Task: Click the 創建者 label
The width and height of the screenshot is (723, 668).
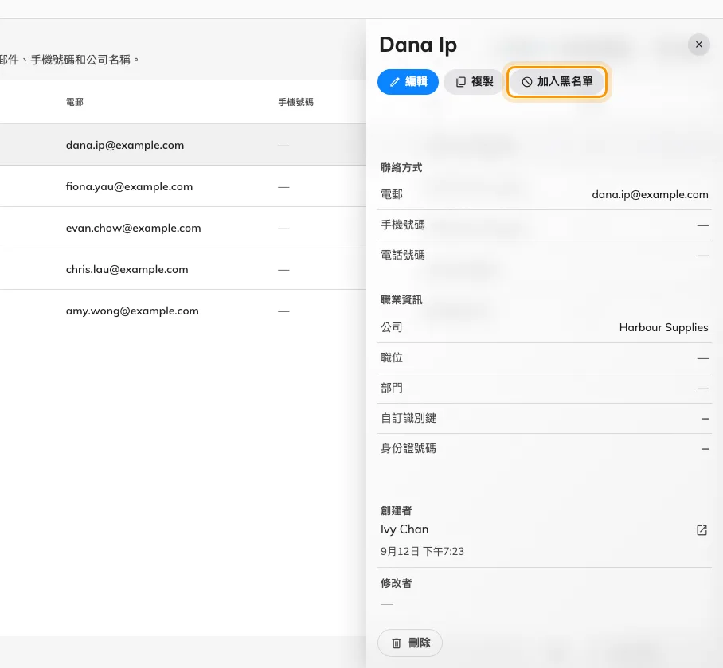Action: [x=396, y=510]
